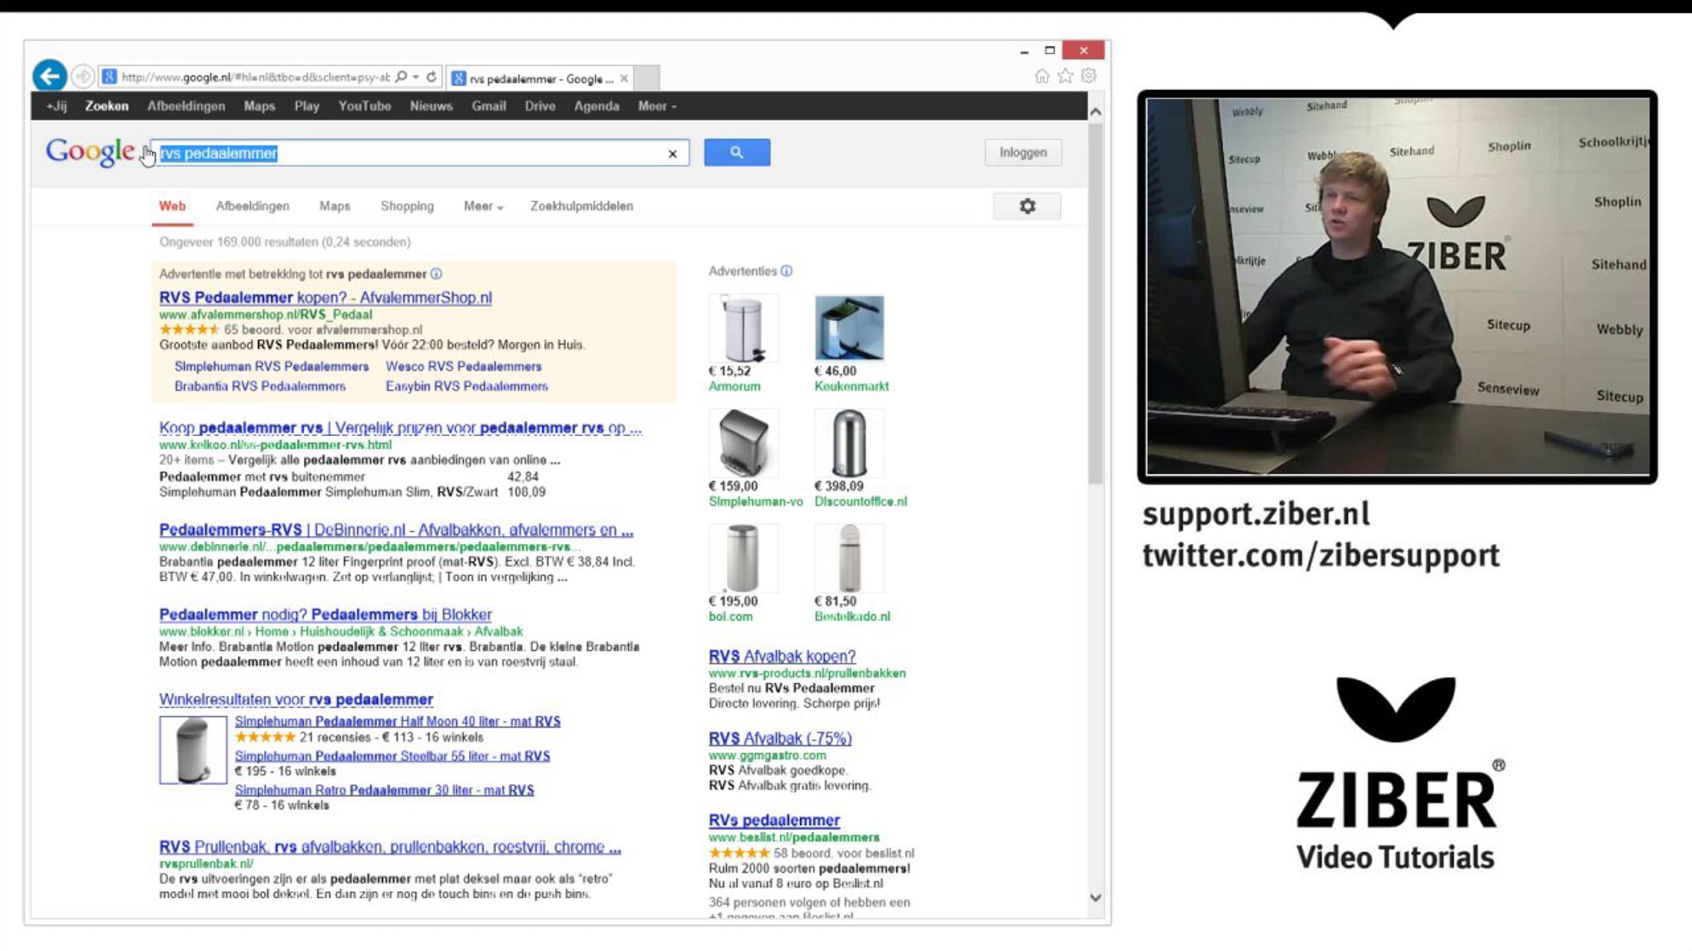This screenshot has height=951, width=1692.
Task: Open the 'RVS Afvalbak kopen?' side ad
Action: 782,657
